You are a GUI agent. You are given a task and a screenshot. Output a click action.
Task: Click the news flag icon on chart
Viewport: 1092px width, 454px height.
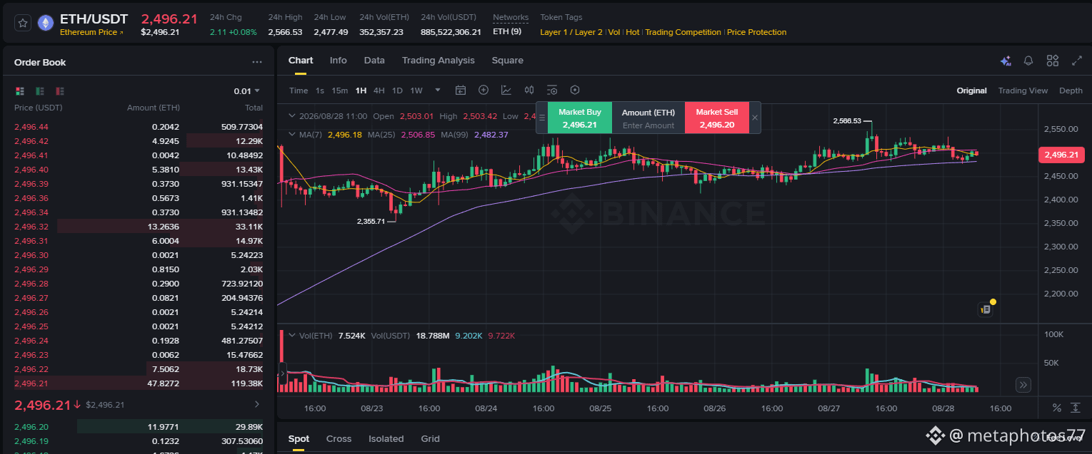tap(986, 309)
